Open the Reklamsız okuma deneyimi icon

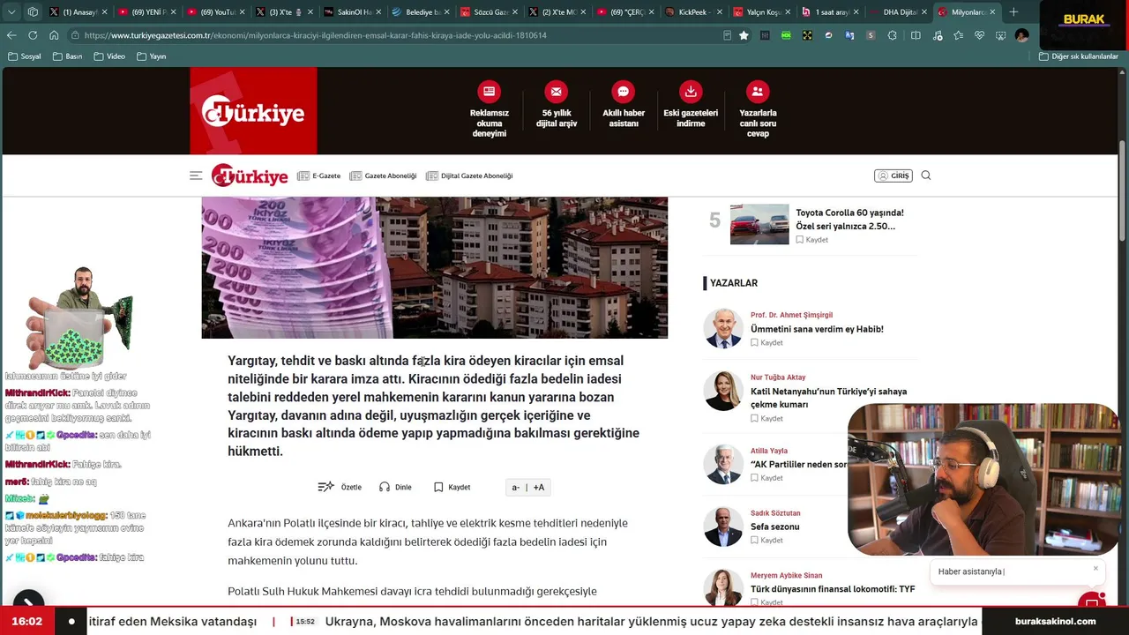pyautogui.click(x=489, y=92)
